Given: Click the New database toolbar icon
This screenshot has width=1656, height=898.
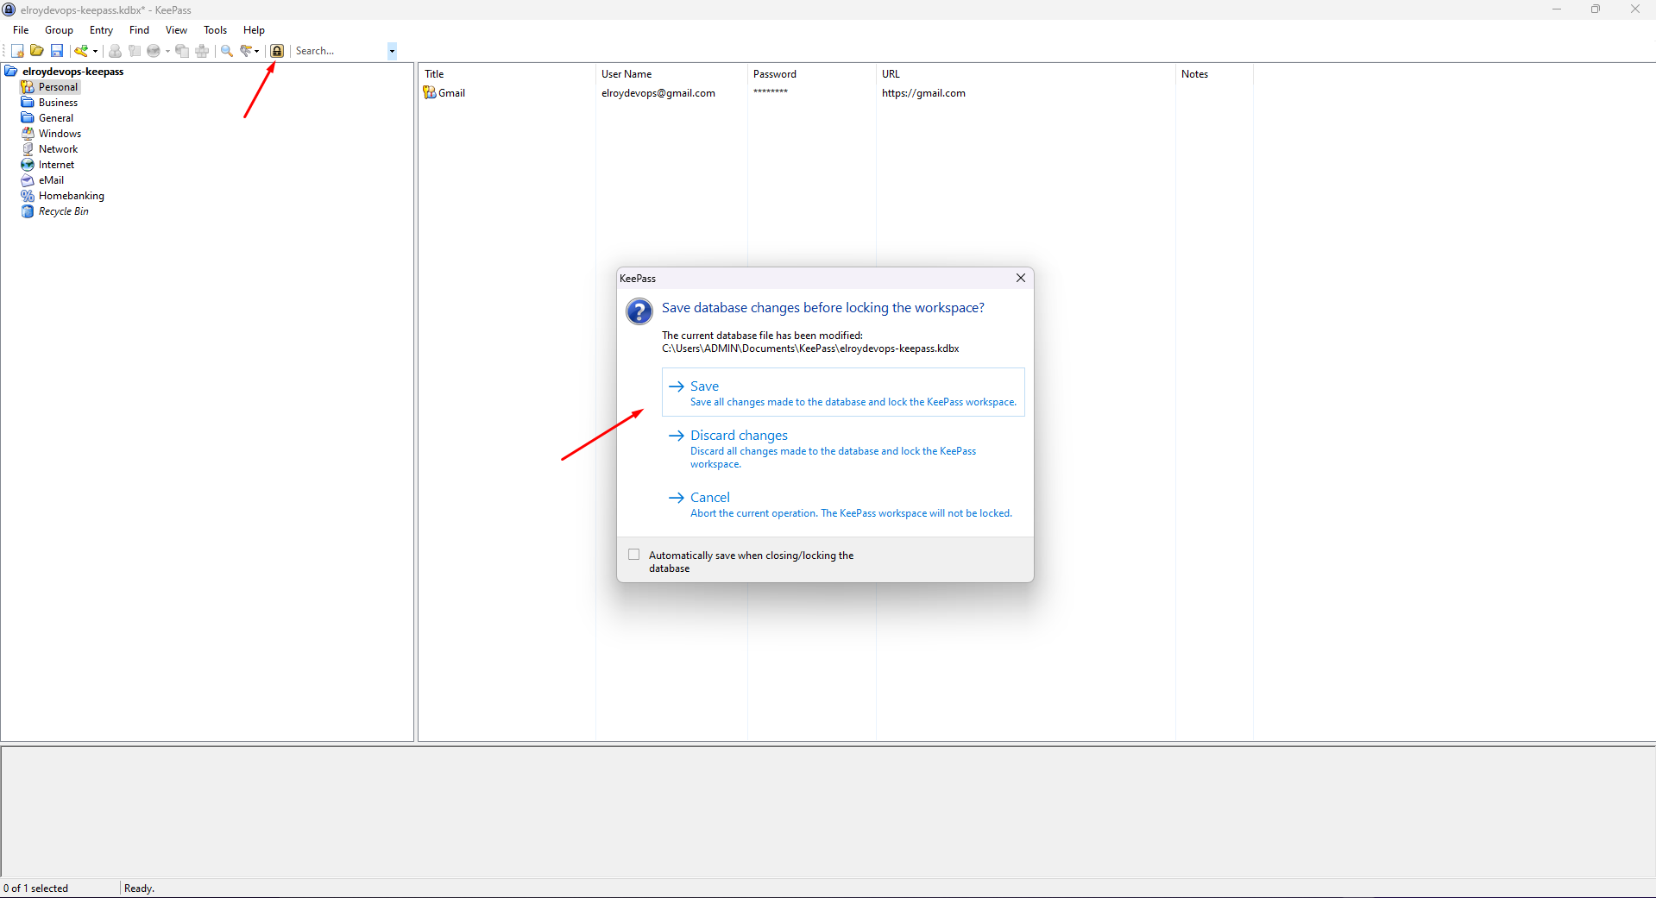Looking at the screenshot, I should pos(17,51).
